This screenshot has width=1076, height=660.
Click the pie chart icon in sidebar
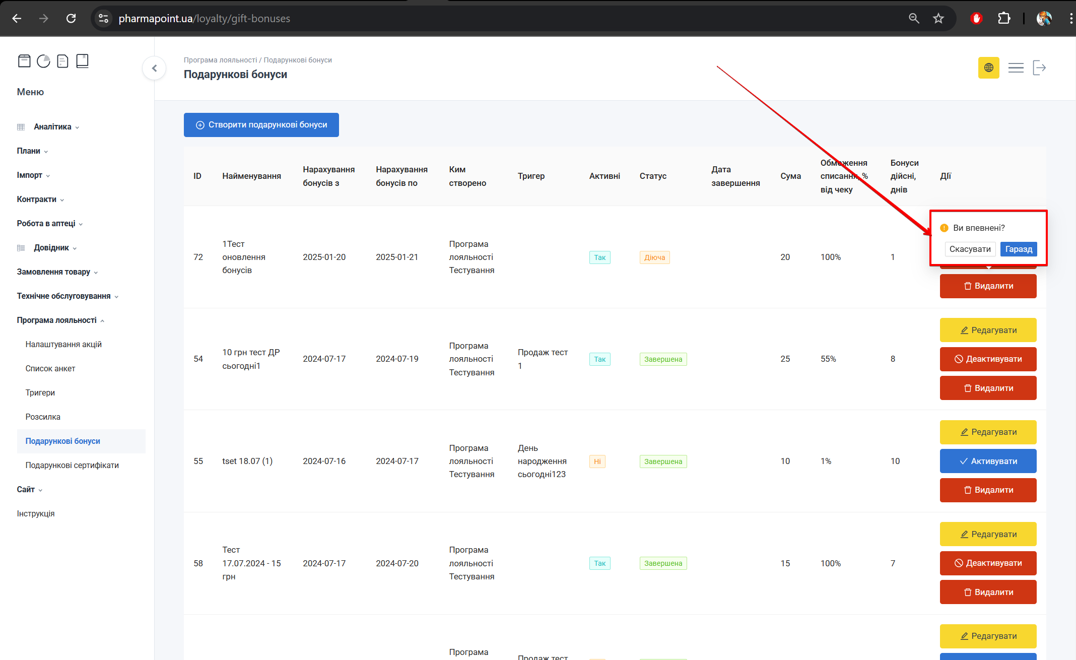(x=44, y=61)
